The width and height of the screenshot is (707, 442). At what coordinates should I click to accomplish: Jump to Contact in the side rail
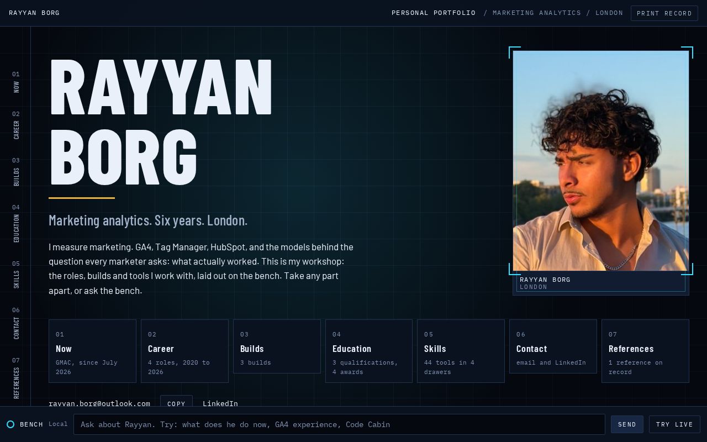(16, 323)
